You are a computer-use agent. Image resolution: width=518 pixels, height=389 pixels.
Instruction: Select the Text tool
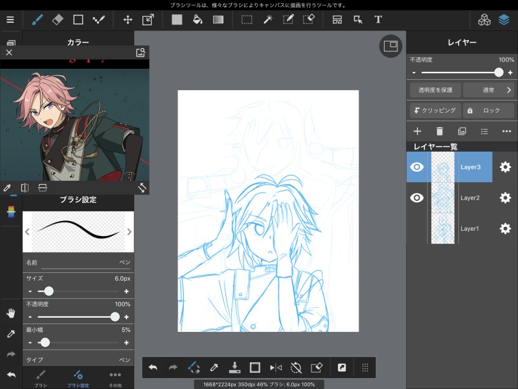(x=378, y=19)
